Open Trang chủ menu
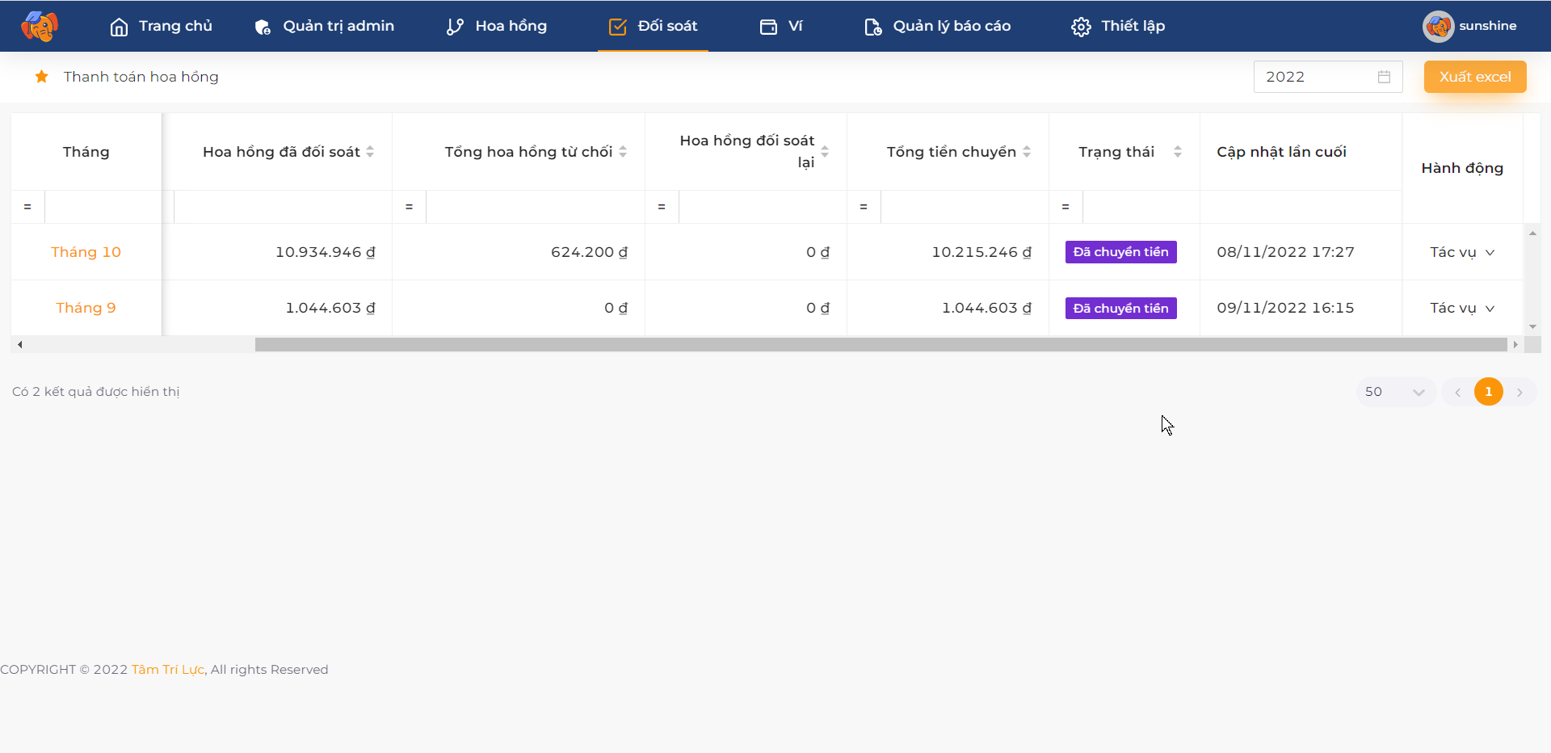This screenshot has height=753, width=1551. click(161, 26)
